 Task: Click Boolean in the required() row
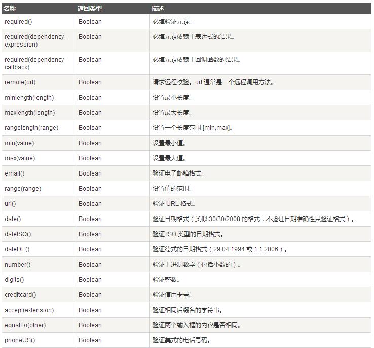(90, 22)
